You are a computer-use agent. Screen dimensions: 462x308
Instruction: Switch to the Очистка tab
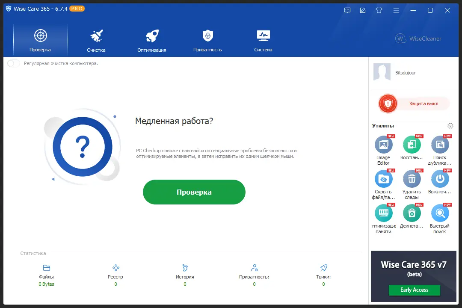pyautogui.click(x=96, y=39)
